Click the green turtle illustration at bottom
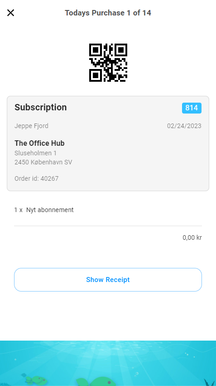The width and height of the screenshot is (216, 386). click(x=96, y=381)
